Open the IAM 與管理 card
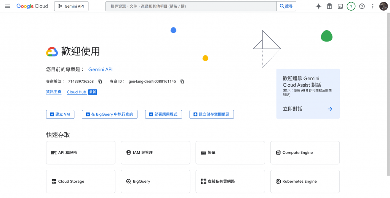The image size is (390, 198). click(x=155, y=153)
